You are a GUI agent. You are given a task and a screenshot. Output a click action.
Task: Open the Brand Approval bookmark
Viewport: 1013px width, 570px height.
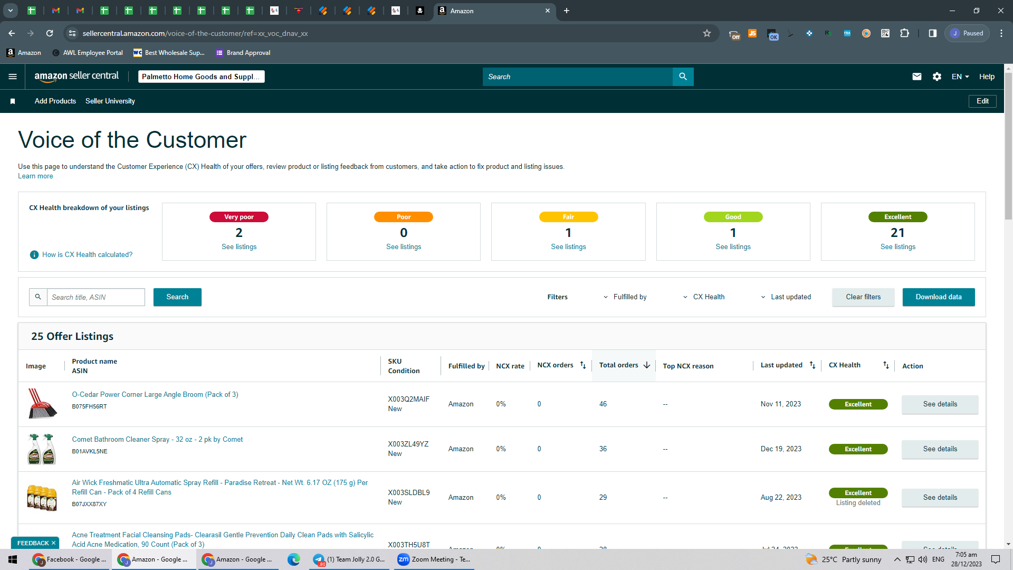243,53
